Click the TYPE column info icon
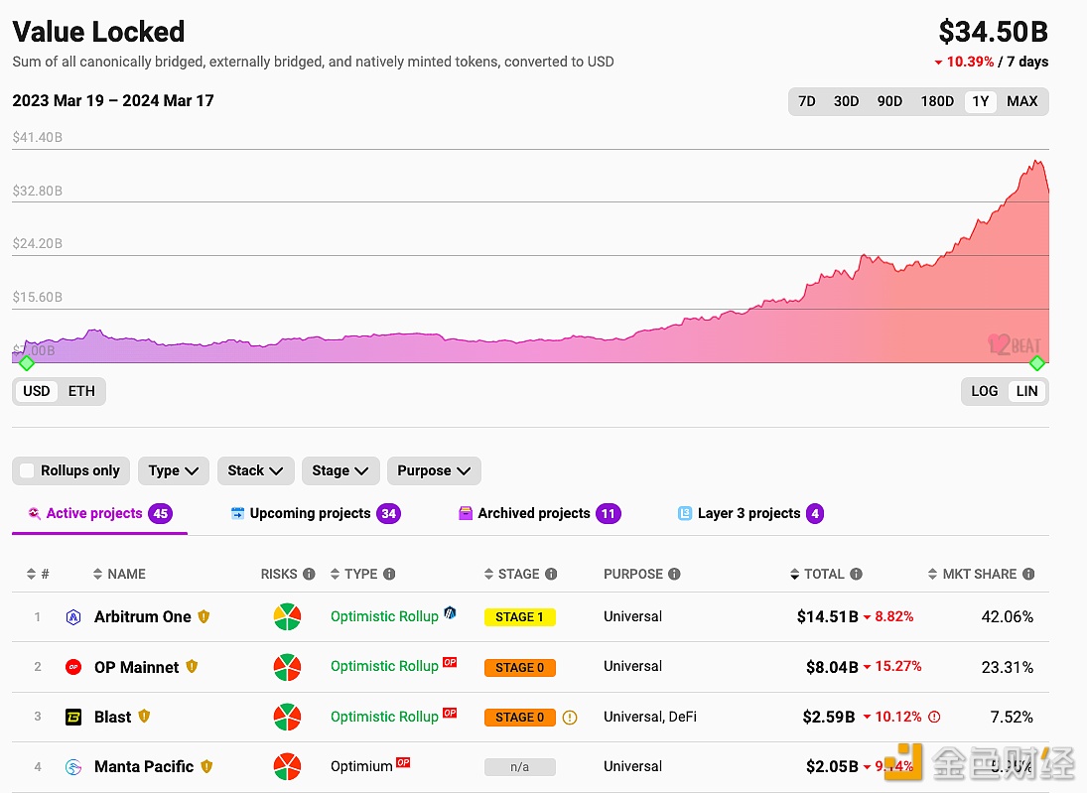 tap(389, 574)
